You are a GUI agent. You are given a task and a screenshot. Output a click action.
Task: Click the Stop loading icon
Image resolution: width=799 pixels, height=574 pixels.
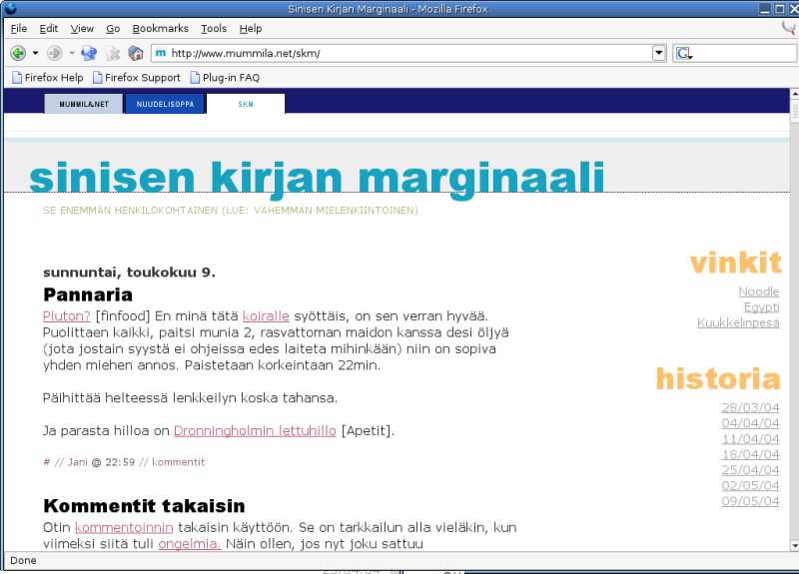[x=113, y=53]
